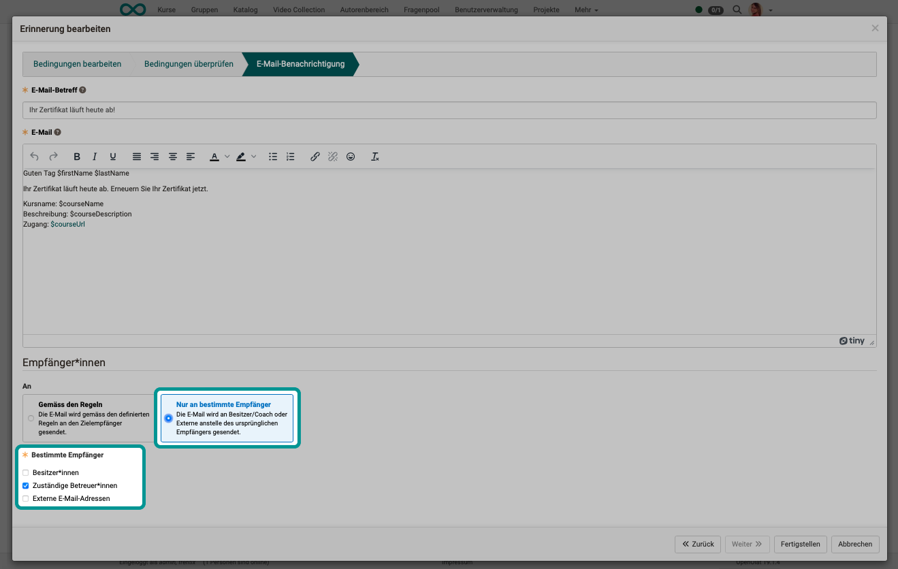Insert a link in the email body
The height and width of the screenshot is (569, 898).
pos(315,157)
